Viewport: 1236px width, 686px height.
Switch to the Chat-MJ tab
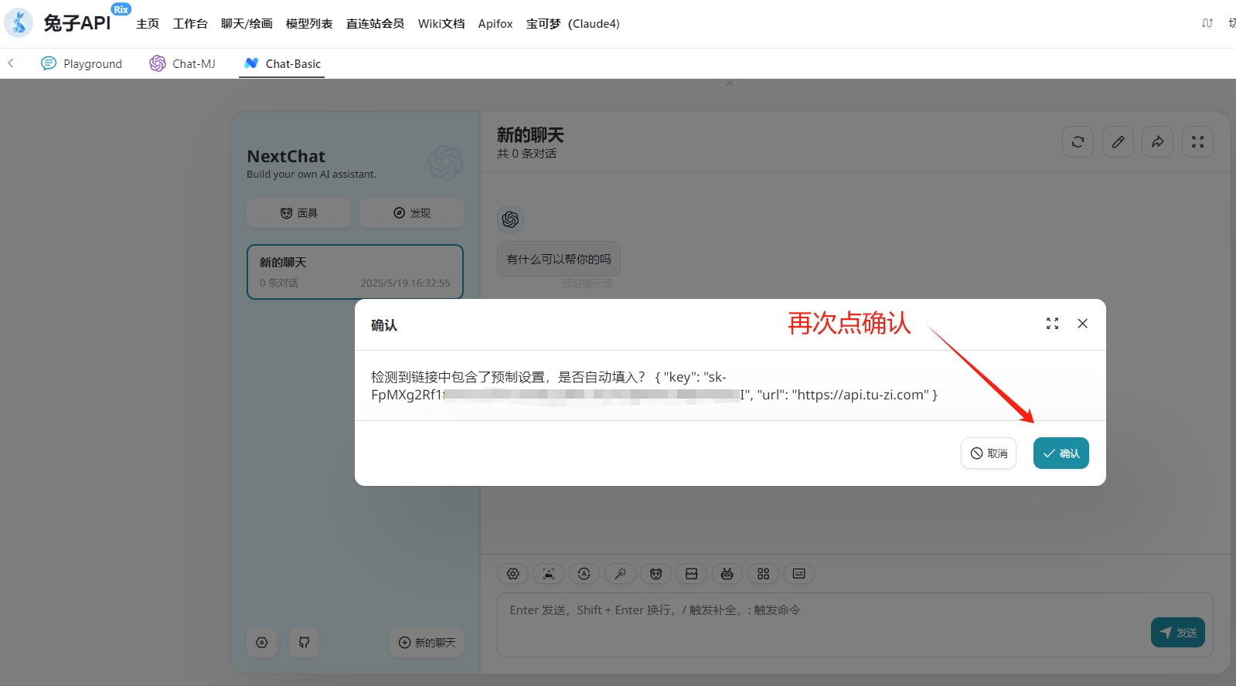pyautogui.click(x=182, y=63)
